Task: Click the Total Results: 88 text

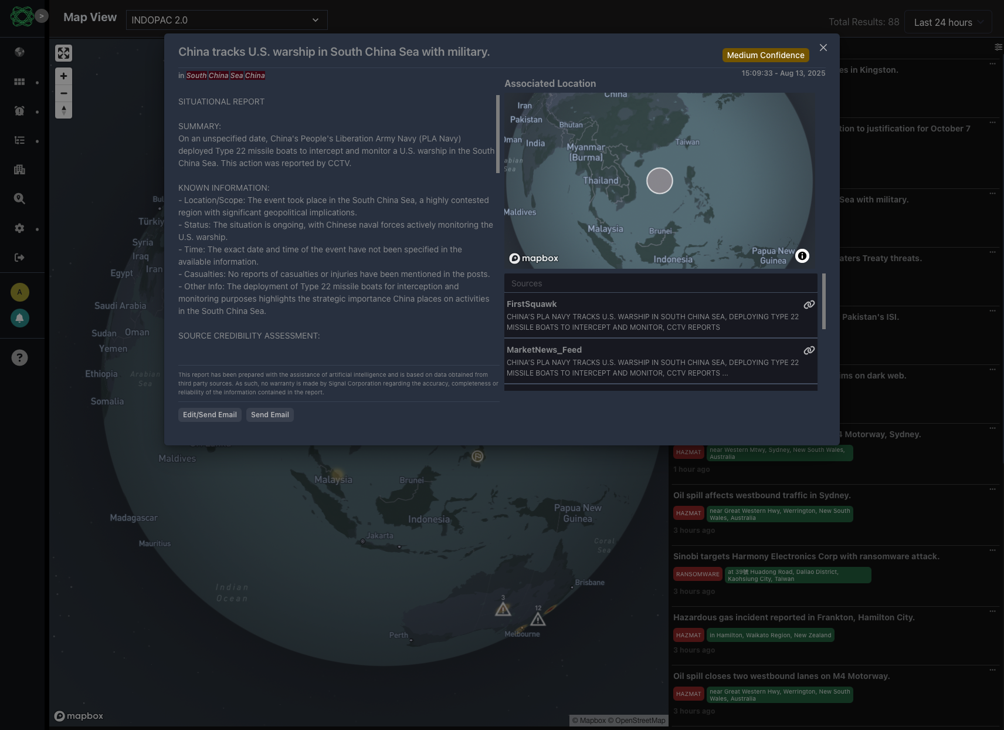Action: (x=864, y=22)
